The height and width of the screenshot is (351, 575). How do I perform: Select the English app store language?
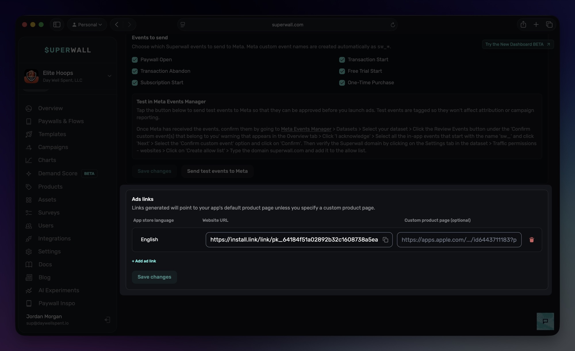(149, 240)
